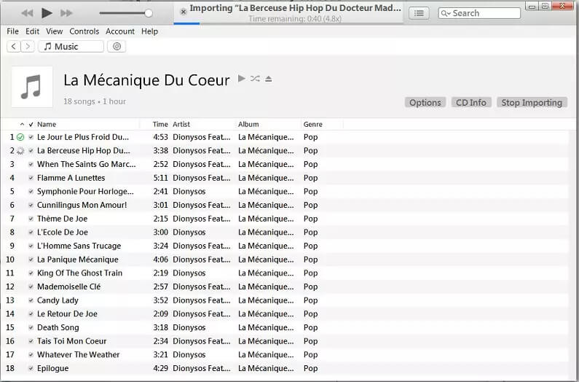Image resolution: width=579 pixels, height=382 pixels.
Task: Uncheck Symphonie Pour Horloge track
Action: (31, 192)
